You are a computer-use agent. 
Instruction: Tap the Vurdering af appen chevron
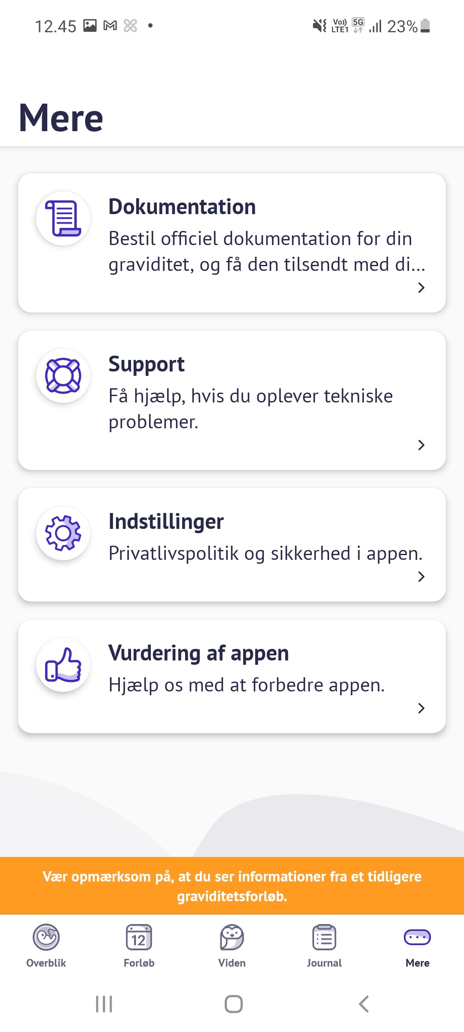coord(421,708)
